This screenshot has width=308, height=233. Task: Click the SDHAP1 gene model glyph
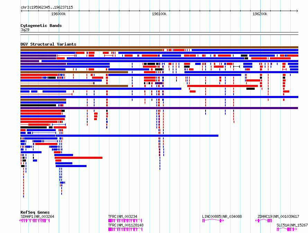click(34, 221)
